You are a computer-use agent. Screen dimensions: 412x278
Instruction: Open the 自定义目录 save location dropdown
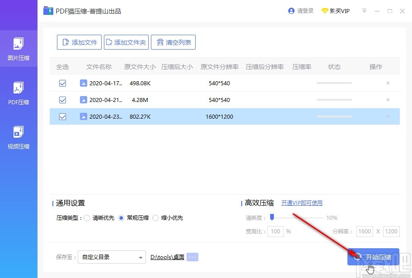click(112, 257)
